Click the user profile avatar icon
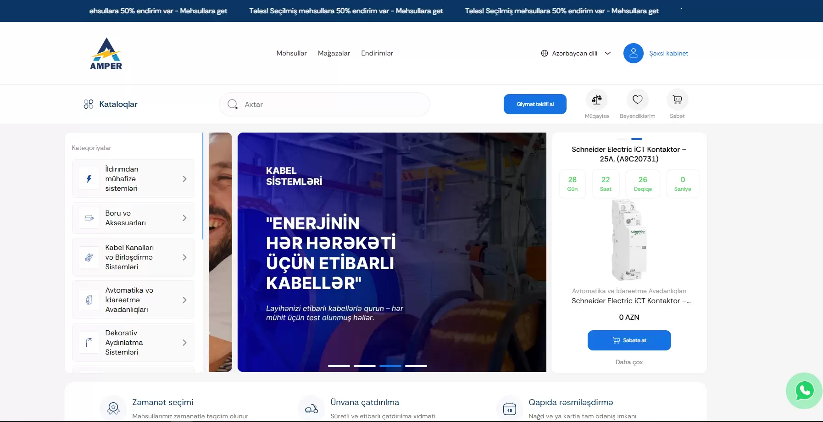This screenshot has height=422, width=823. (x=633, y=53)
